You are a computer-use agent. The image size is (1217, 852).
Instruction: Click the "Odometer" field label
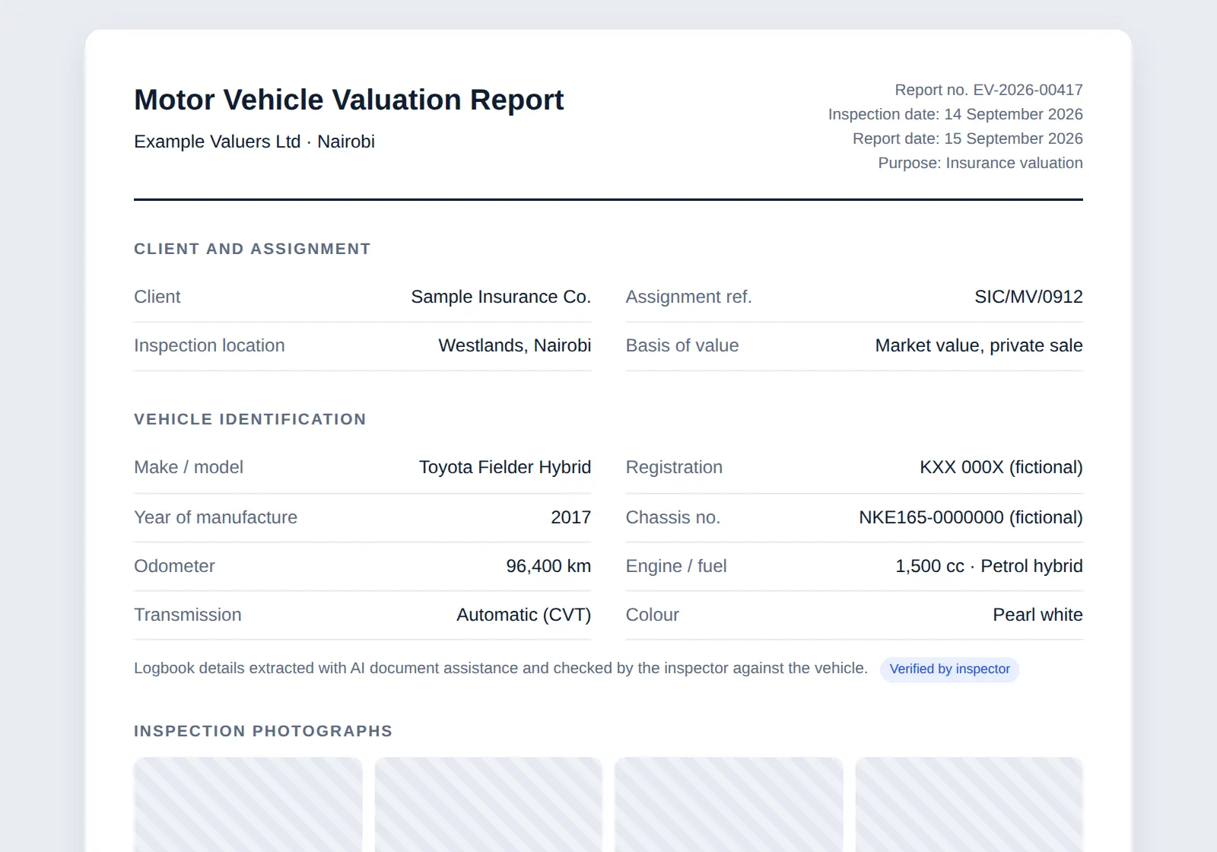click(x=174, y=566)
